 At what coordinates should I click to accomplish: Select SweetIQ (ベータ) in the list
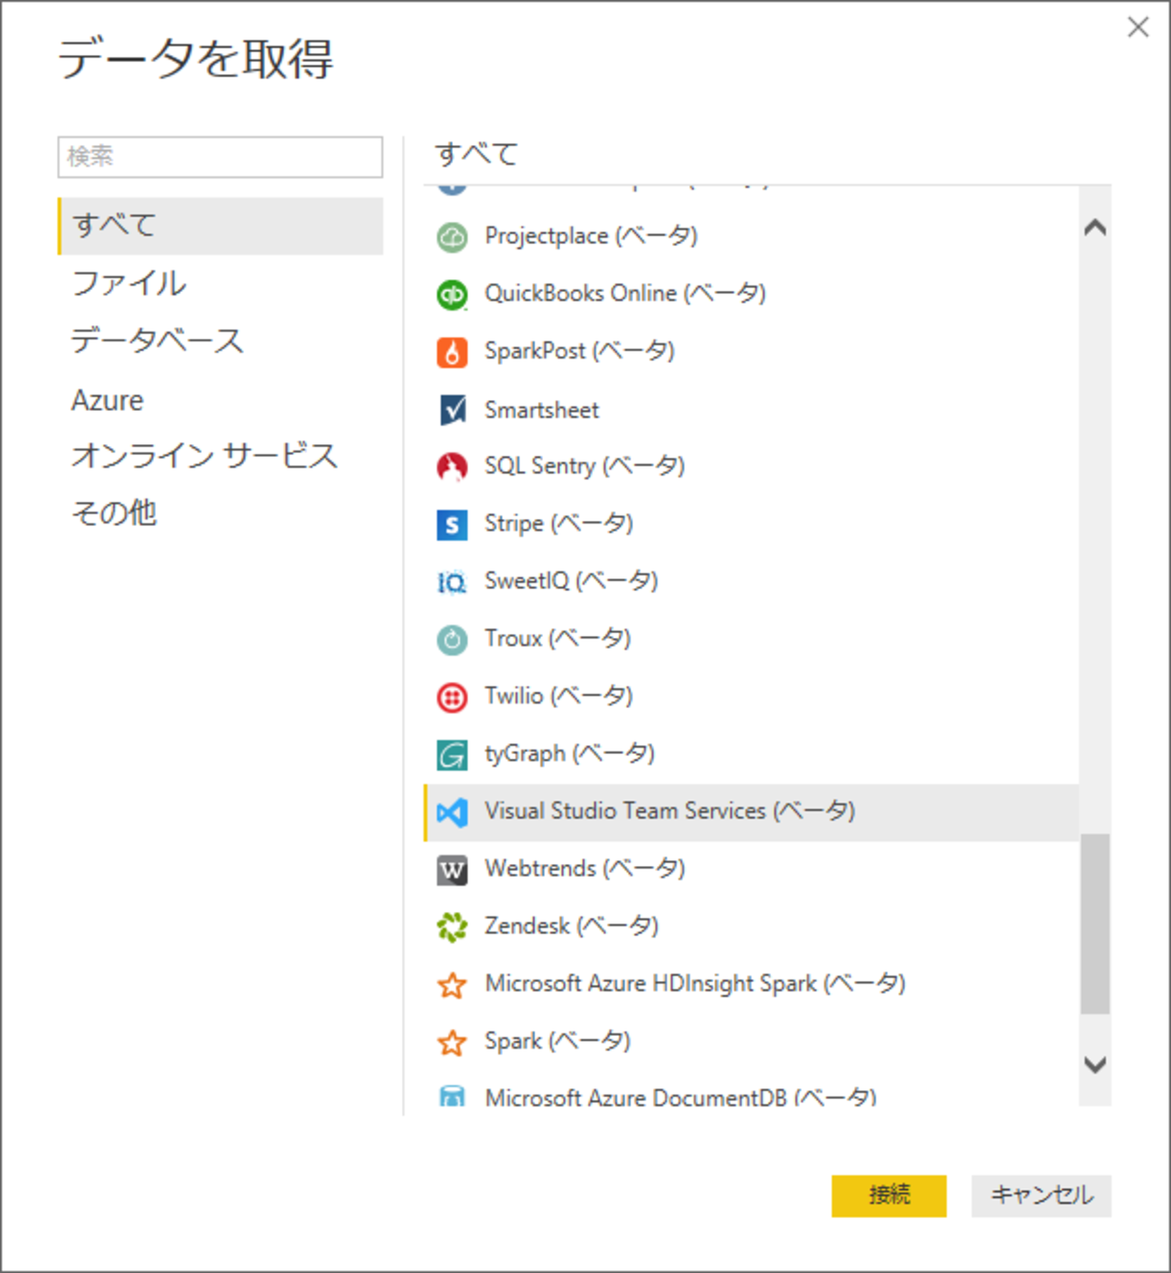coord(751,582)
